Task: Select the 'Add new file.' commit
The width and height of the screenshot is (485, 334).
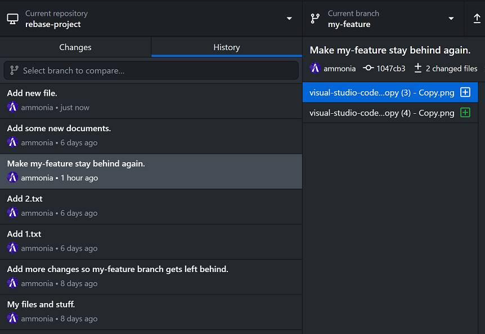Action: (x=151, y=101)
